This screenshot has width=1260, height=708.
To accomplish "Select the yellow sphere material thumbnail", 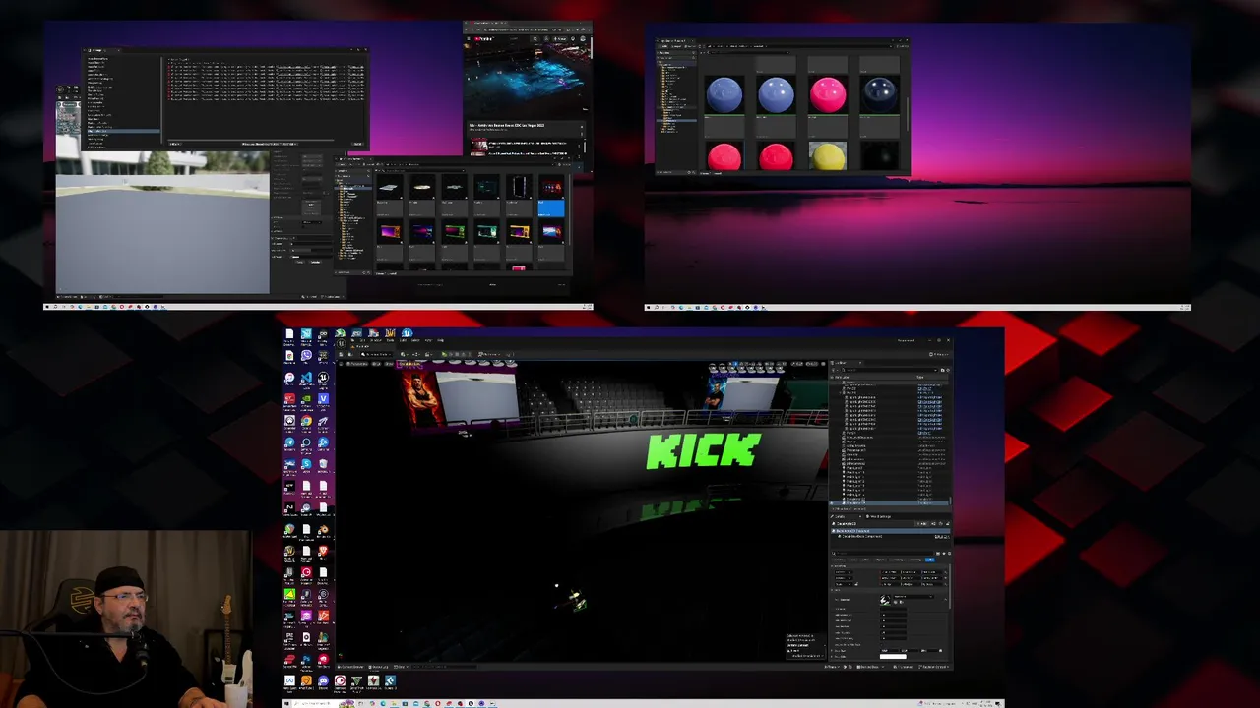I will [828, 157].
